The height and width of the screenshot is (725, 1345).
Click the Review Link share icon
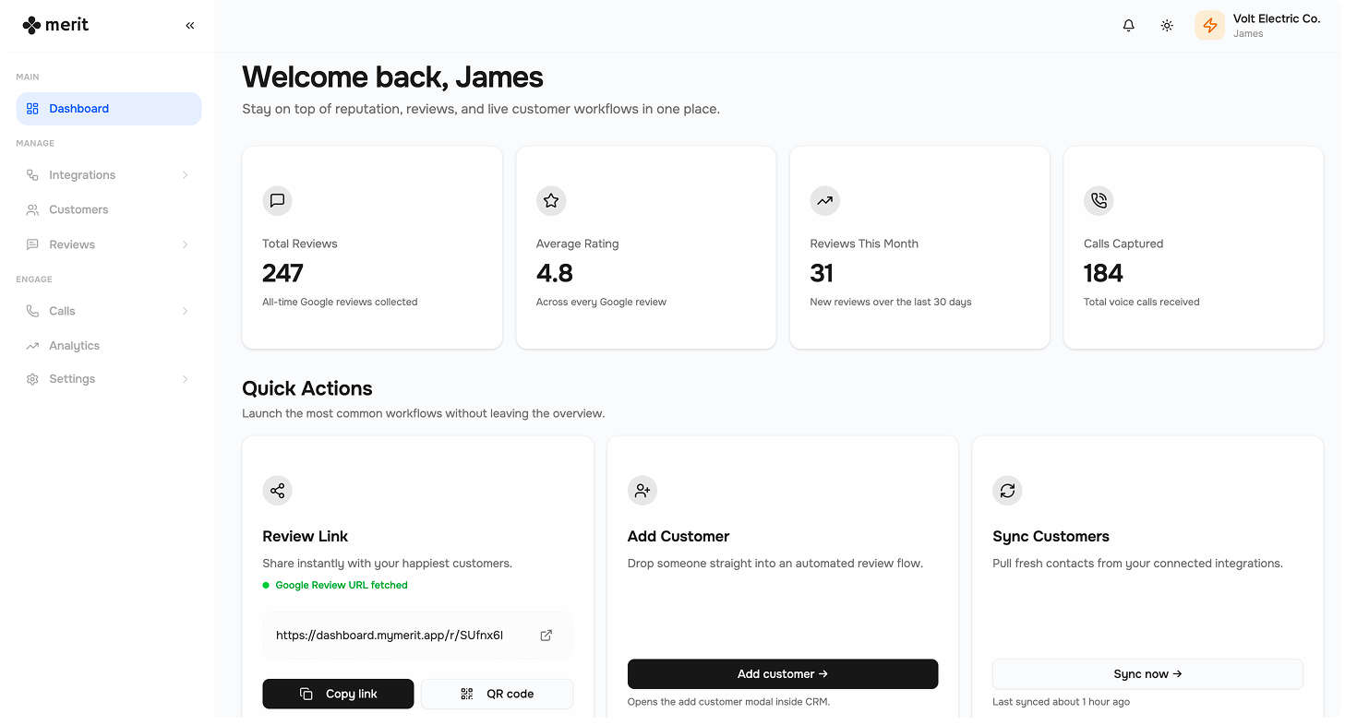tap(277, 490)
